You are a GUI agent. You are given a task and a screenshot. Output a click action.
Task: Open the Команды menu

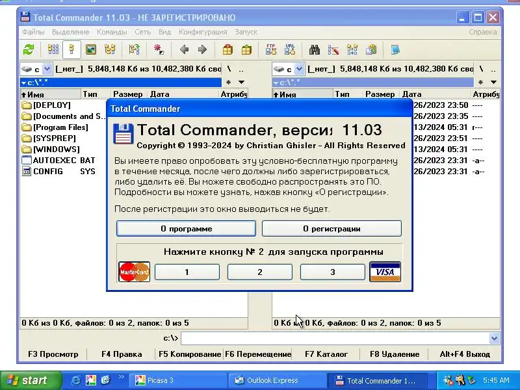(112, 32)
